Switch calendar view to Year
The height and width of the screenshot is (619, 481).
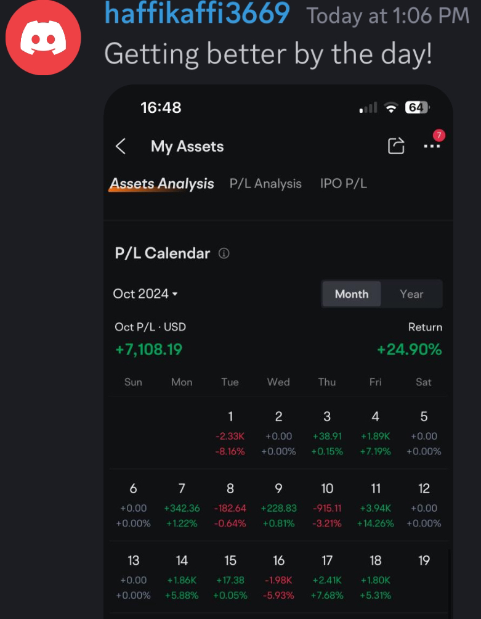pos(411,293)
